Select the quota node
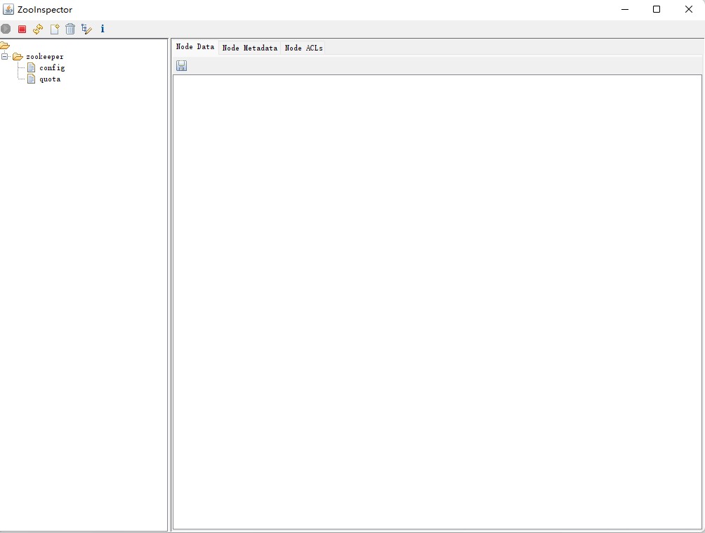 pos(49,79)
